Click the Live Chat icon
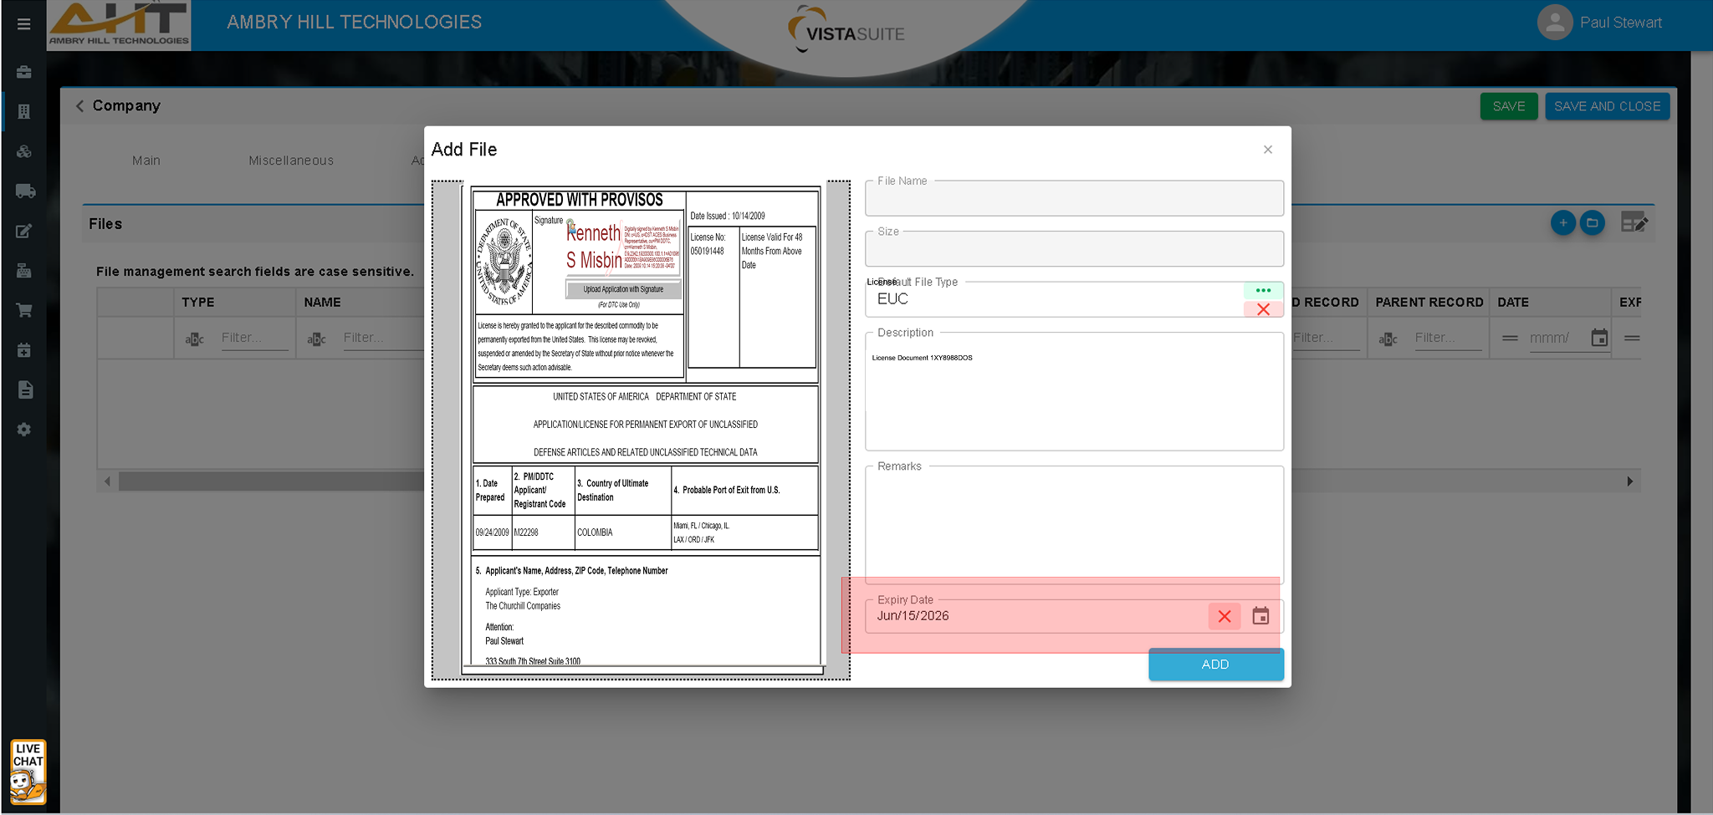The width and height of the screenshot is (1713, 815). pyautogui.click(x=28, y=771)
